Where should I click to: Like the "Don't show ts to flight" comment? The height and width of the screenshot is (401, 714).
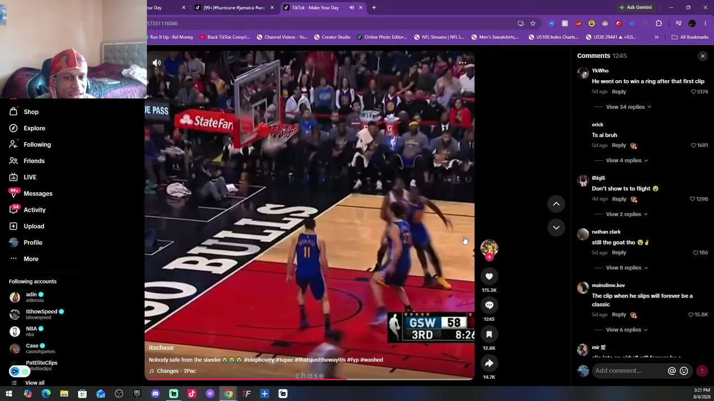tap(693, 199)
